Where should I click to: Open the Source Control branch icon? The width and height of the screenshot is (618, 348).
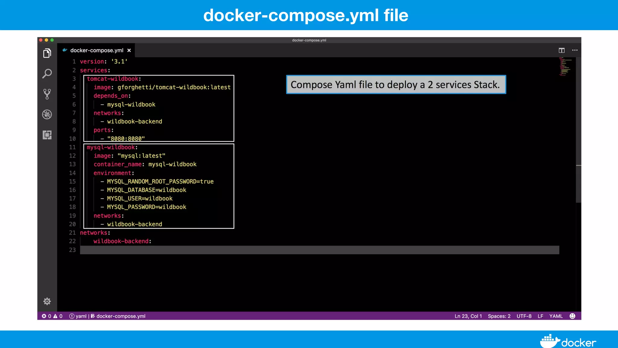point(47,94)
